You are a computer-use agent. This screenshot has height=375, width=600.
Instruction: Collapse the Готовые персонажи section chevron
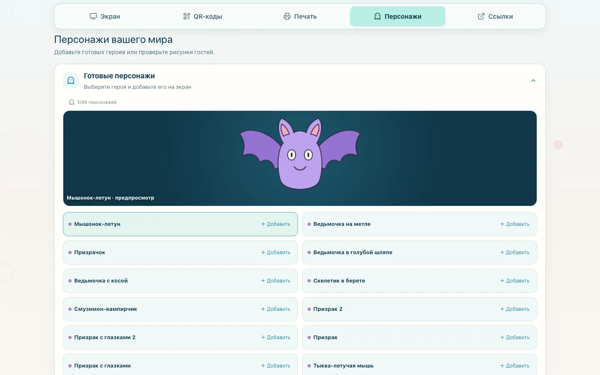pyautogui.click(x=533, y=80)
